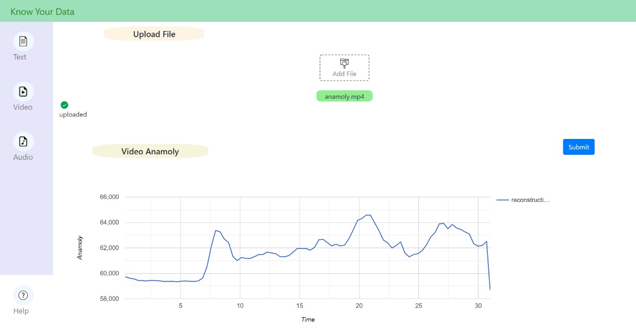Click the 62,000 y-axis label
The width and height of the screenshot is (636, 330).
[x=109, y=248]
